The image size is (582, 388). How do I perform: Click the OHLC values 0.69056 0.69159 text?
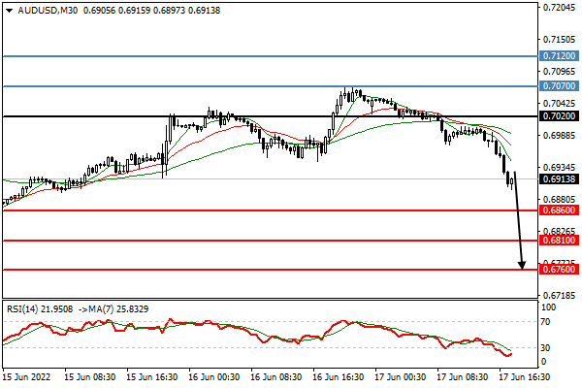click(x=116, y=11)
